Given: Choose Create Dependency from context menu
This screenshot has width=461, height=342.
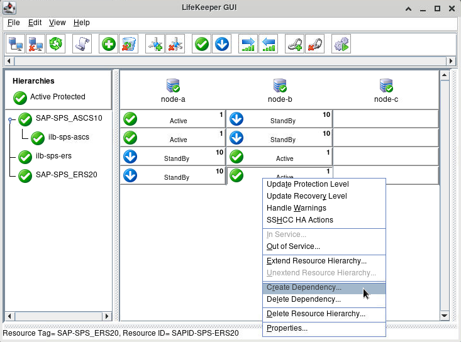Looking at the screenshot, I should click(304, 287).
